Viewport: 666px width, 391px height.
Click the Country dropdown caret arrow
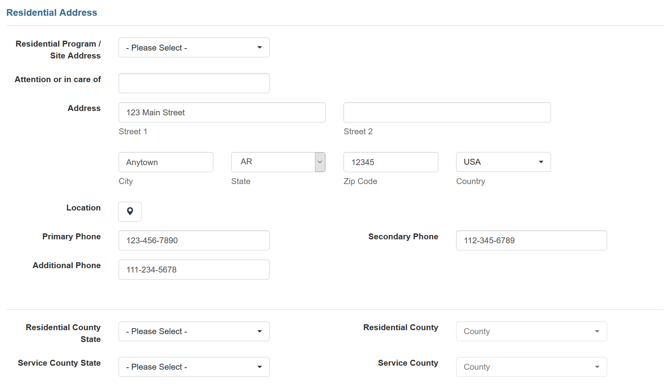[x=541, y=162]
